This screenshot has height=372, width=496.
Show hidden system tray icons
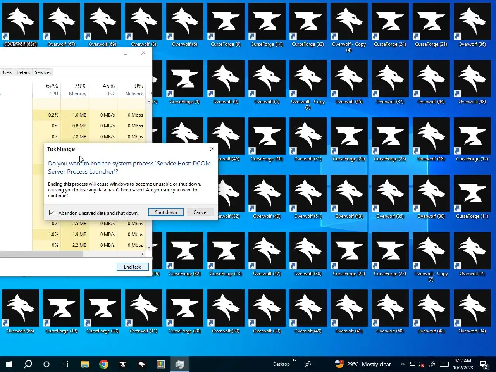[402, 364]
